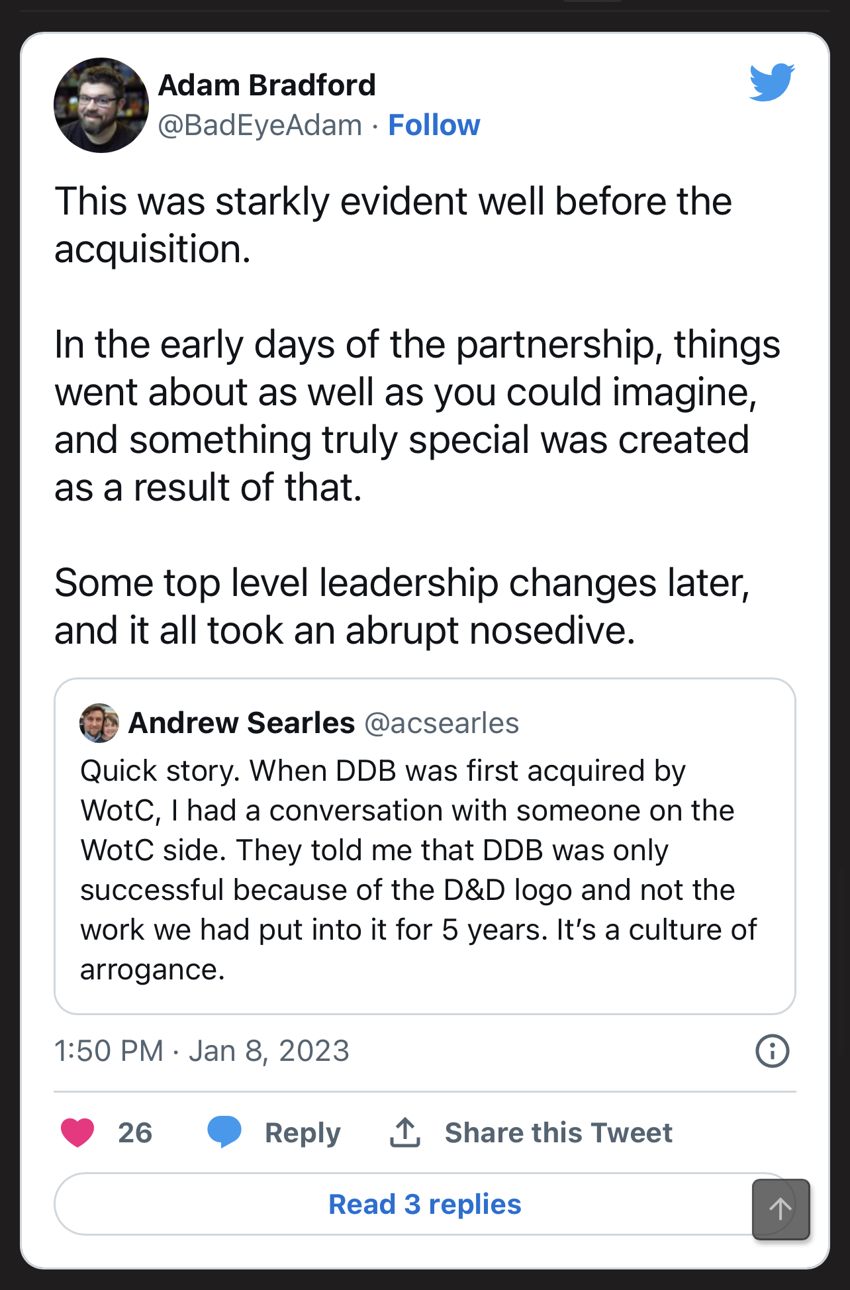Screen dimensions: 850x1290
Task: Open the tweet info circle icon
Action: tap(772, 1051)
